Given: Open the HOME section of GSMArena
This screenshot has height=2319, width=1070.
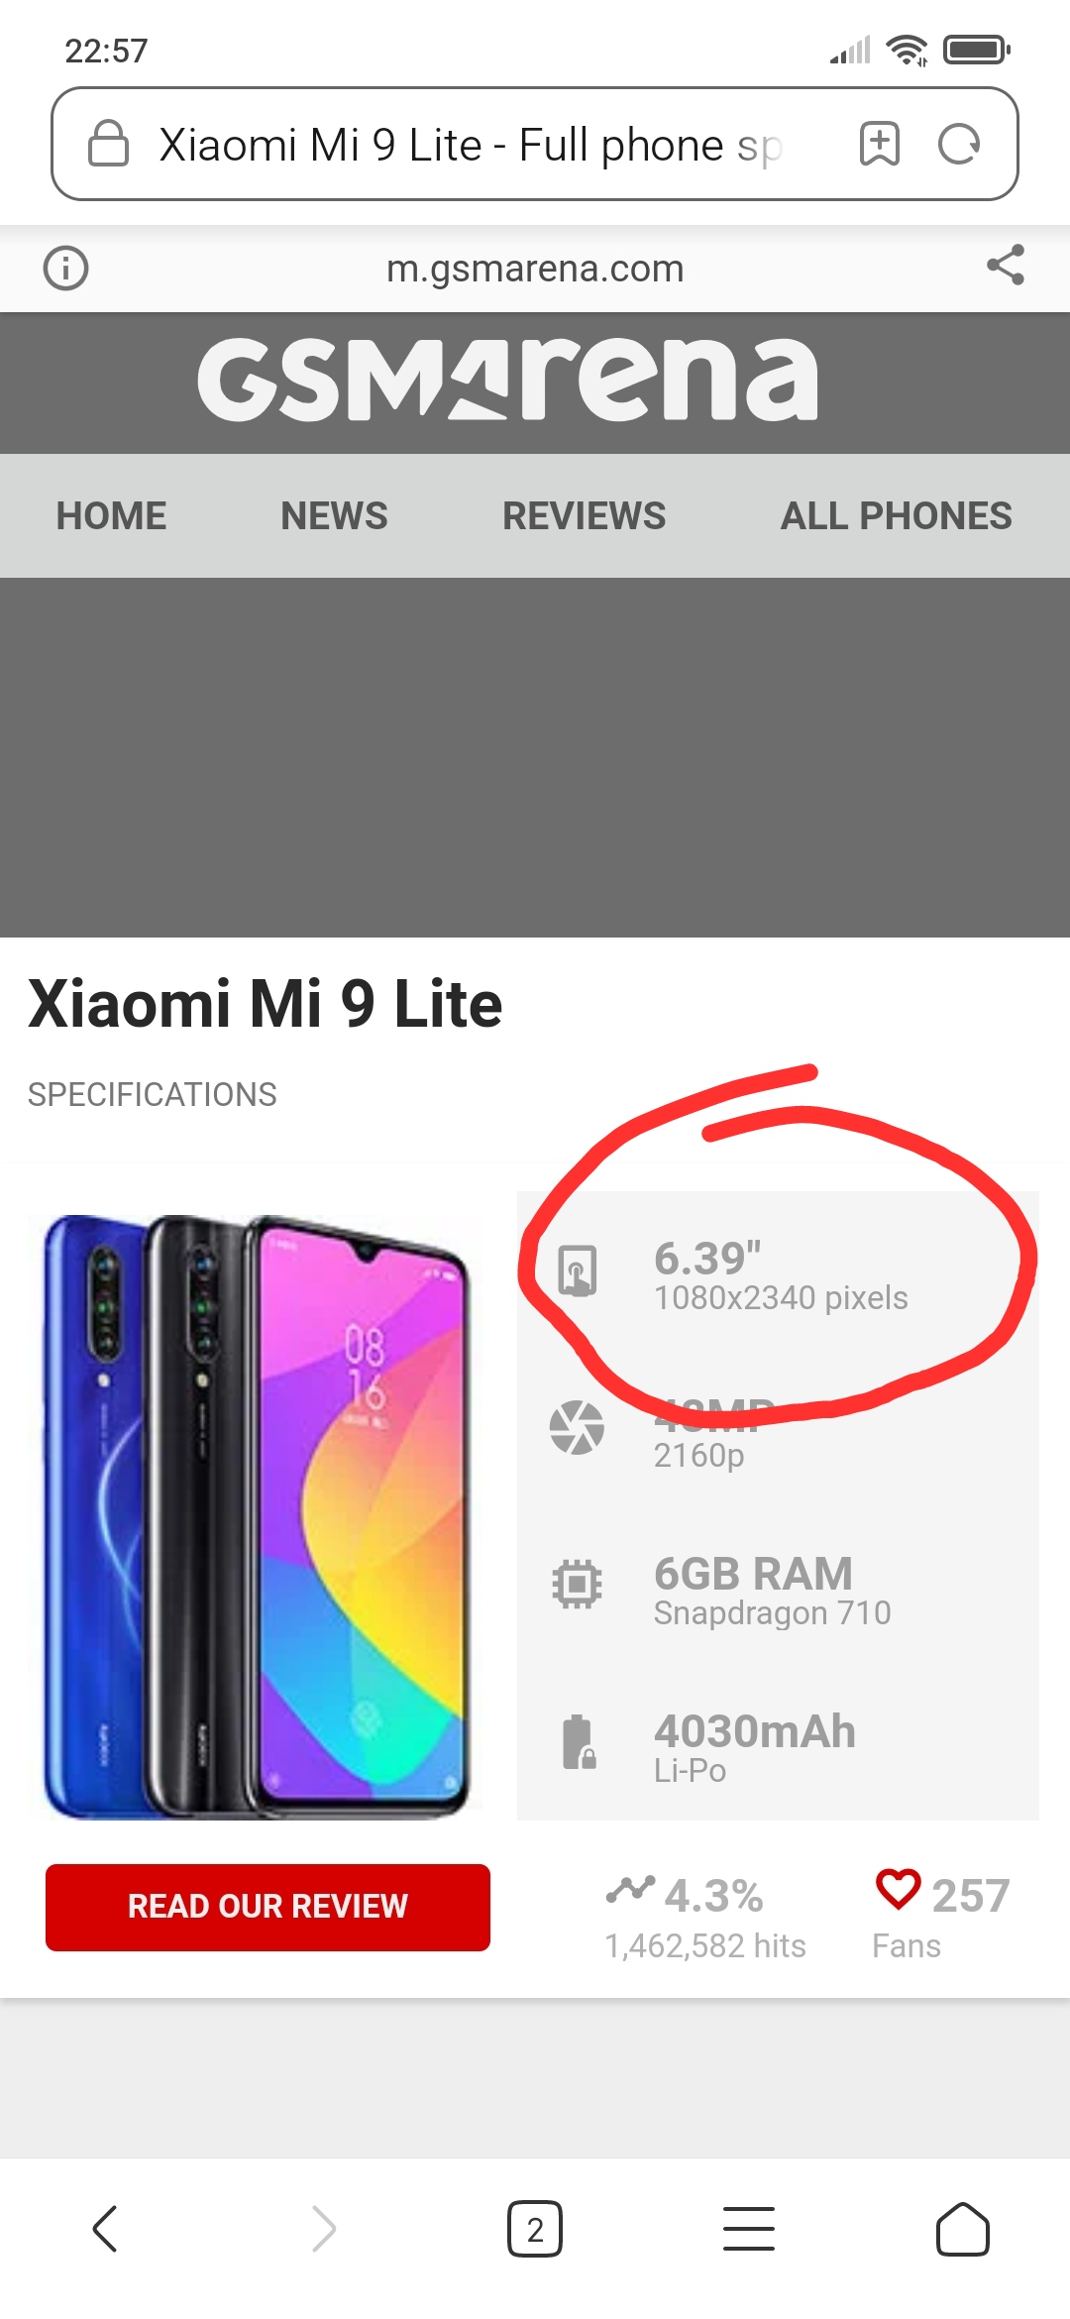Looking at the screenshot, I should pos(111,515).
